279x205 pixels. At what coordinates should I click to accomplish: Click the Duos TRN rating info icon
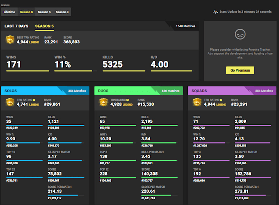tap(128, 100)
